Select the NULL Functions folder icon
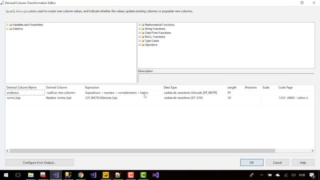Viewport: 320px width, 180px height. pos(143,37)
